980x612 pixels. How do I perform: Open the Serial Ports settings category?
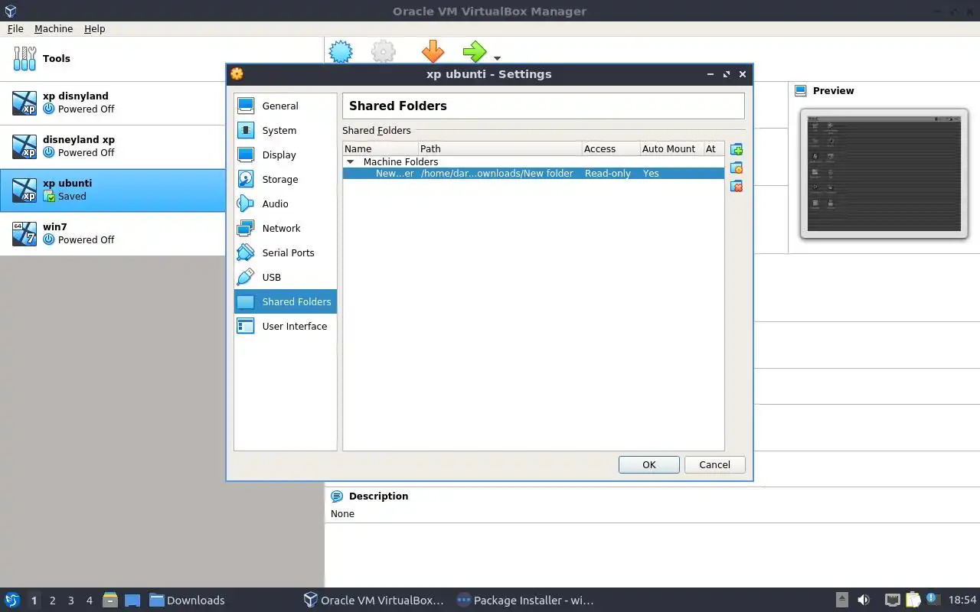tap(285, 252)
